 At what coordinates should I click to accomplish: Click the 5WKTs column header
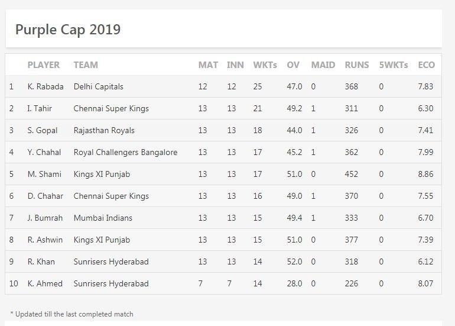click(x=393, y=65)
